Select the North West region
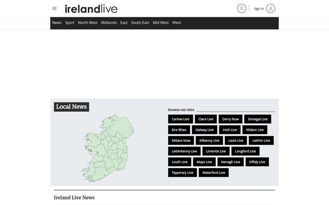Image resolution: width=329 pixels, height=205 pixels. click(x=88, y=23)
